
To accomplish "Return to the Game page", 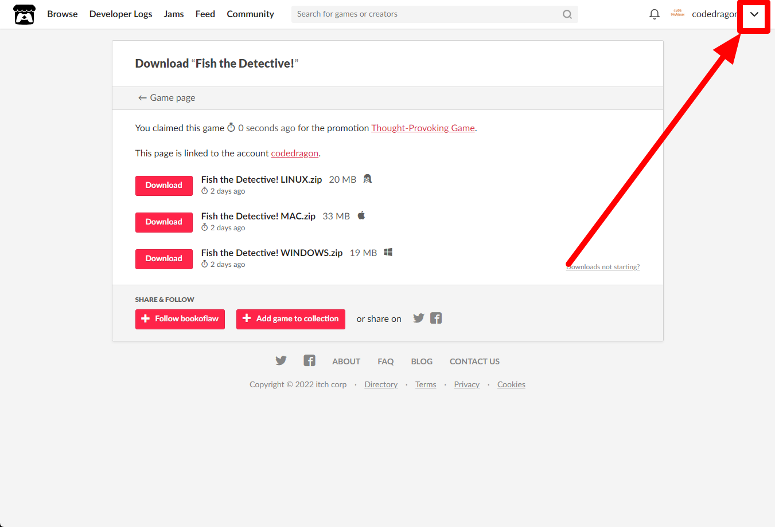I will click(x=166, y=98).
